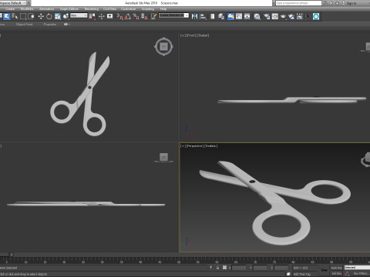Click the Set Key button
The height and width of the screenshot is (277, 370).
(336, 274)
